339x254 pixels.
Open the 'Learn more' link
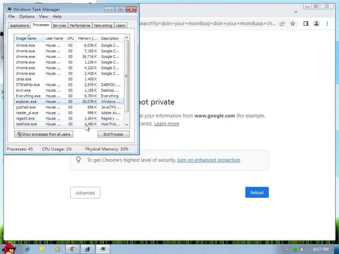[167, 124]
